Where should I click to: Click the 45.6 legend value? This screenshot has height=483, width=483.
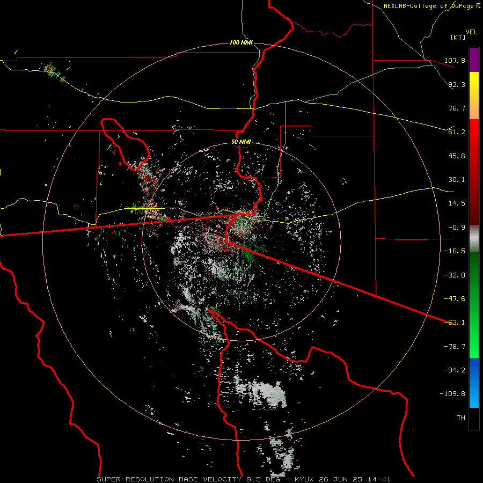(x=457, y=156)
